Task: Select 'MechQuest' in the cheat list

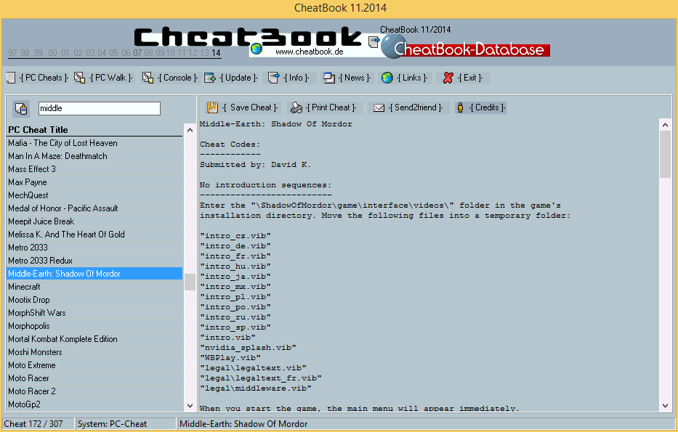Action: point(94,195)
